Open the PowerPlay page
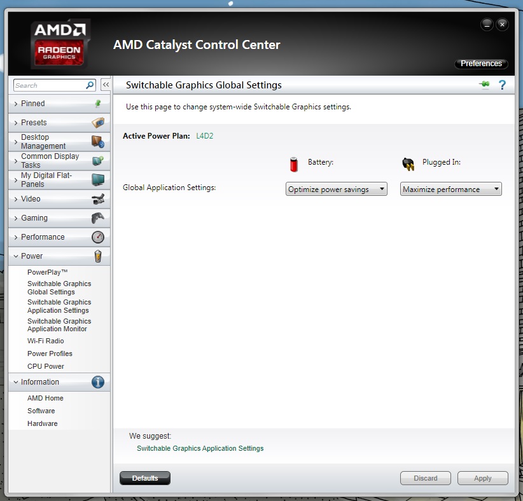The width and height of the screenshot is (523, 501). 47,272
